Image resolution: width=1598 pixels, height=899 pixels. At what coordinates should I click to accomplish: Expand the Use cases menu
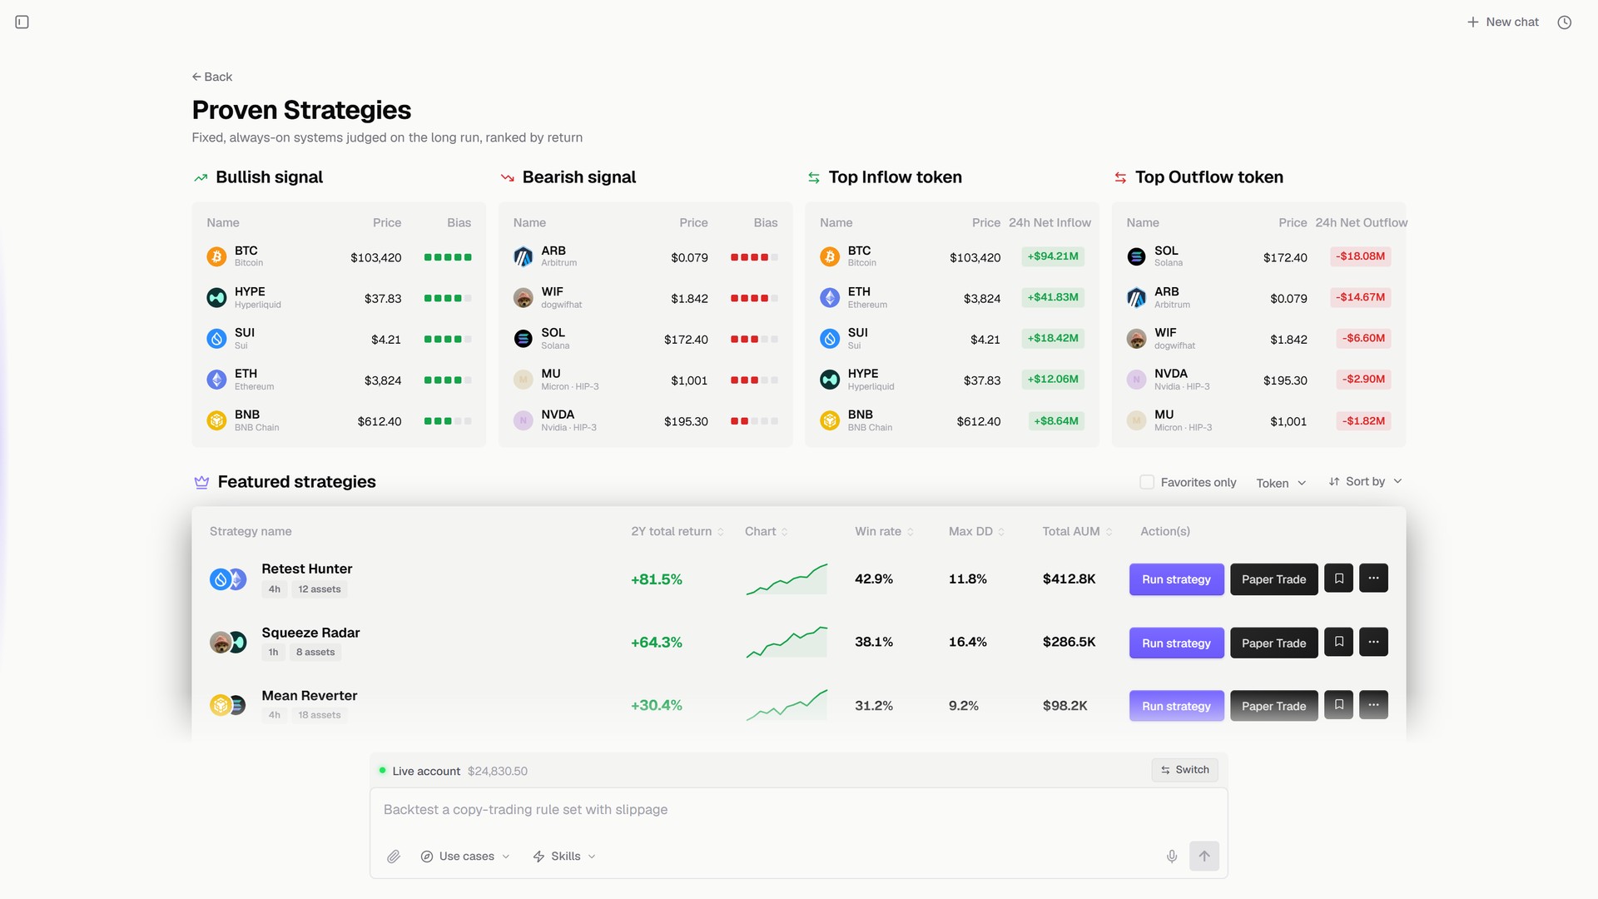465,857
